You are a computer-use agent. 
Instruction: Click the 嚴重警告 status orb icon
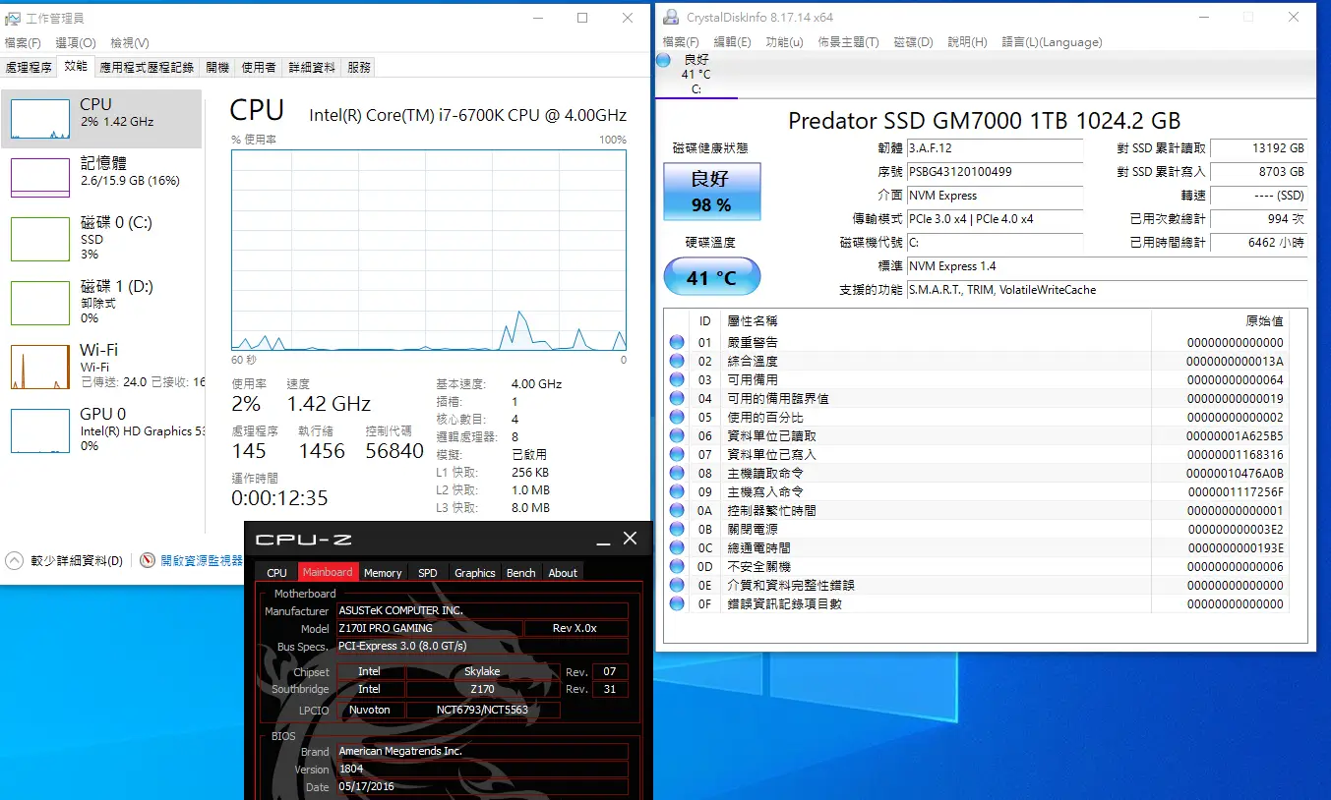click(x=677, y=342)
